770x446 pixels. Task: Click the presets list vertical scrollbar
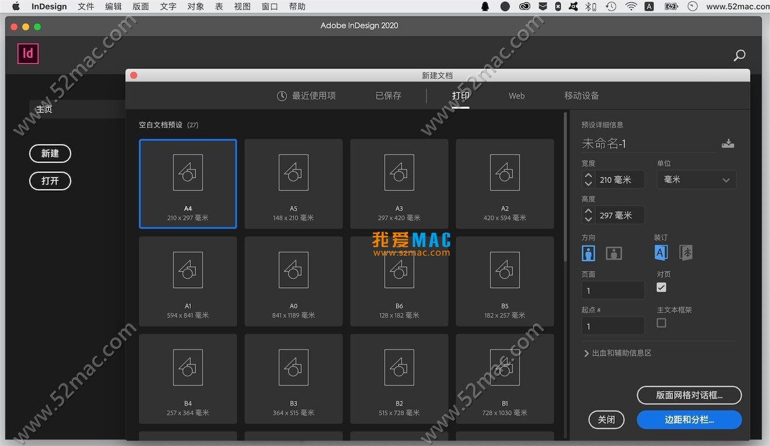pos(565,187)
